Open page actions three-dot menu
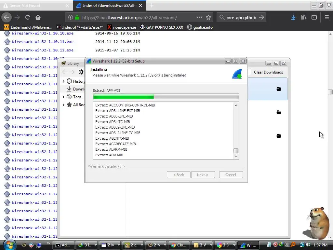Image resolution: width=333 pixels, height=250 pixels. pyautogui.click(x=199, y=18)
